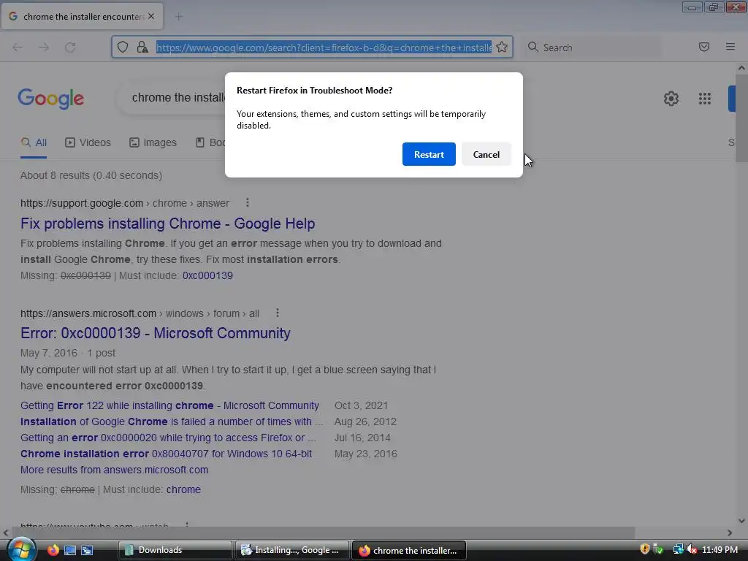Click the forward navigation arrow
Viewport: 748px width, 561px height.
pyautogui.click(x=44, y=47)
